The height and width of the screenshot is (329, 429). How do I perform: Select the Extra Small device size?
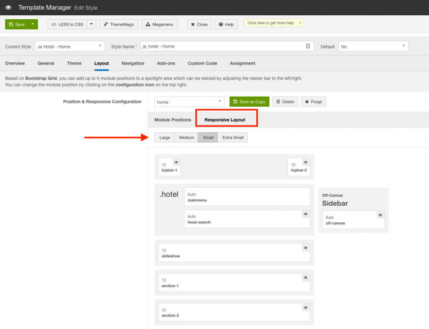pyautogui.click(x=233, y=137)
